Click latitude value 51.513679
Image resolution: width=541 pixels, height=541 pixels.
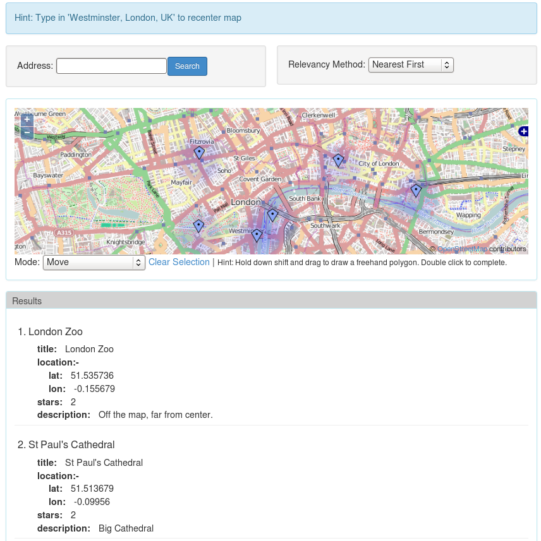[x=92, y=489]
